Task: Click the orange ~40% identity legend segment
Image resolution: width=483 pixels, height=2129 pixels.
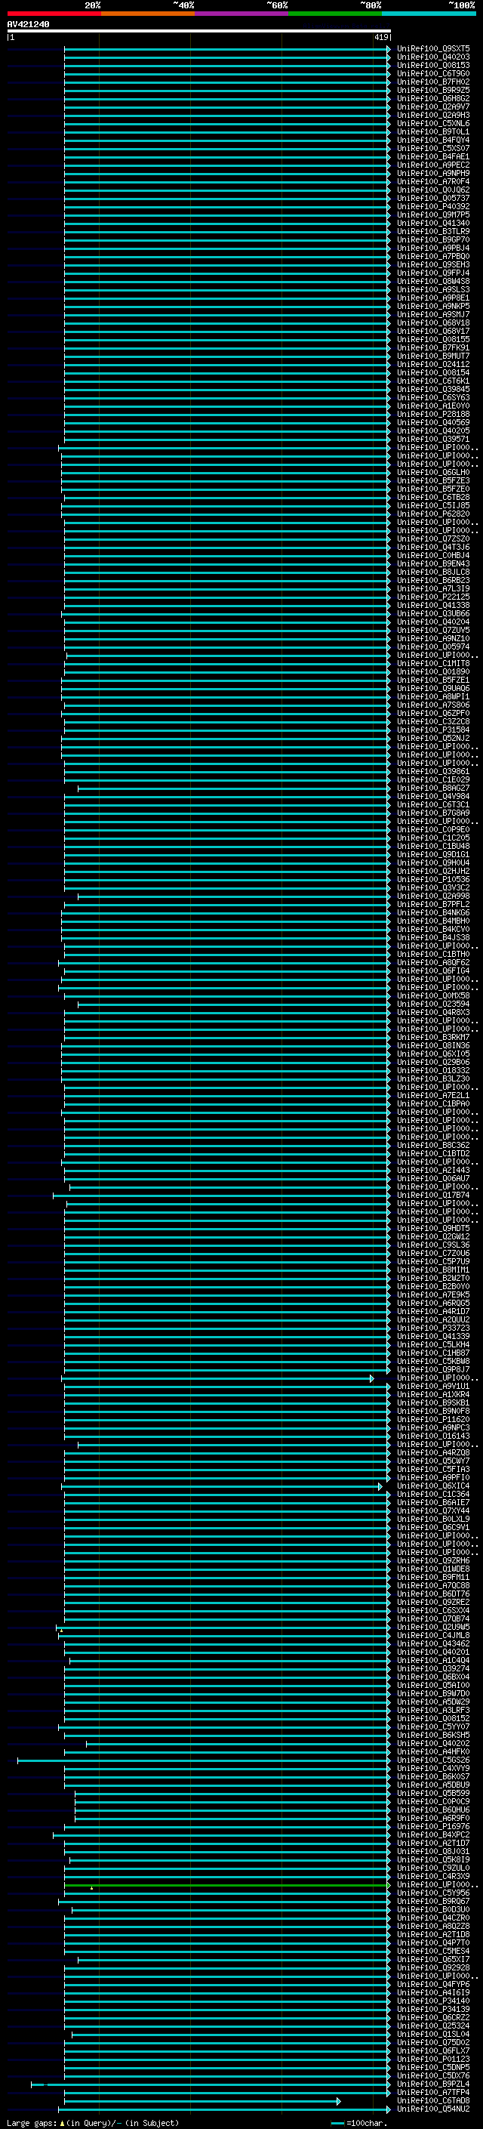Action: click(148, 14)
